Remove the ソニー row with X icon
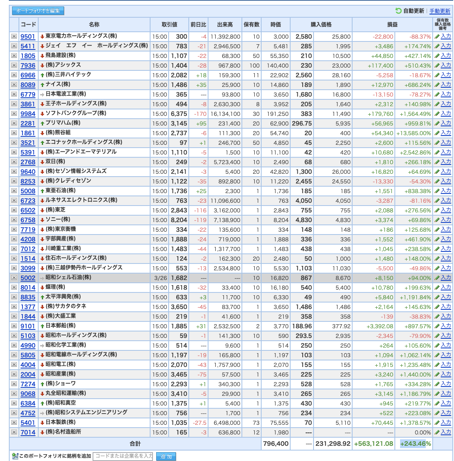The width and height of the screenshot is (454, 461). coord(14,220)
